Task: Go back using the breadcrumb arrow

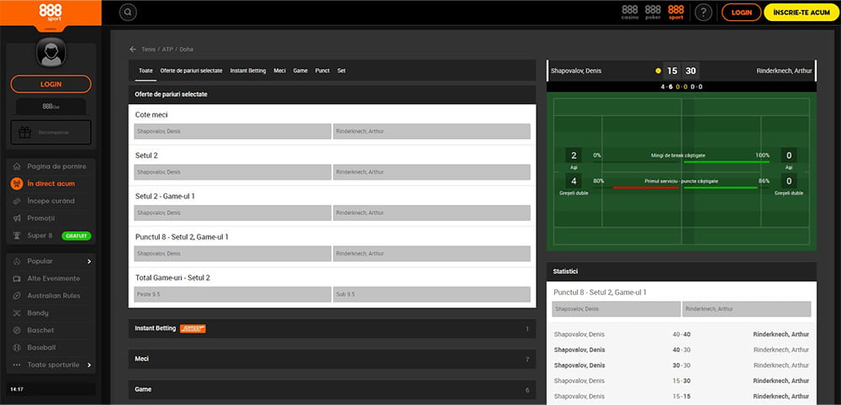Action: 133,50
